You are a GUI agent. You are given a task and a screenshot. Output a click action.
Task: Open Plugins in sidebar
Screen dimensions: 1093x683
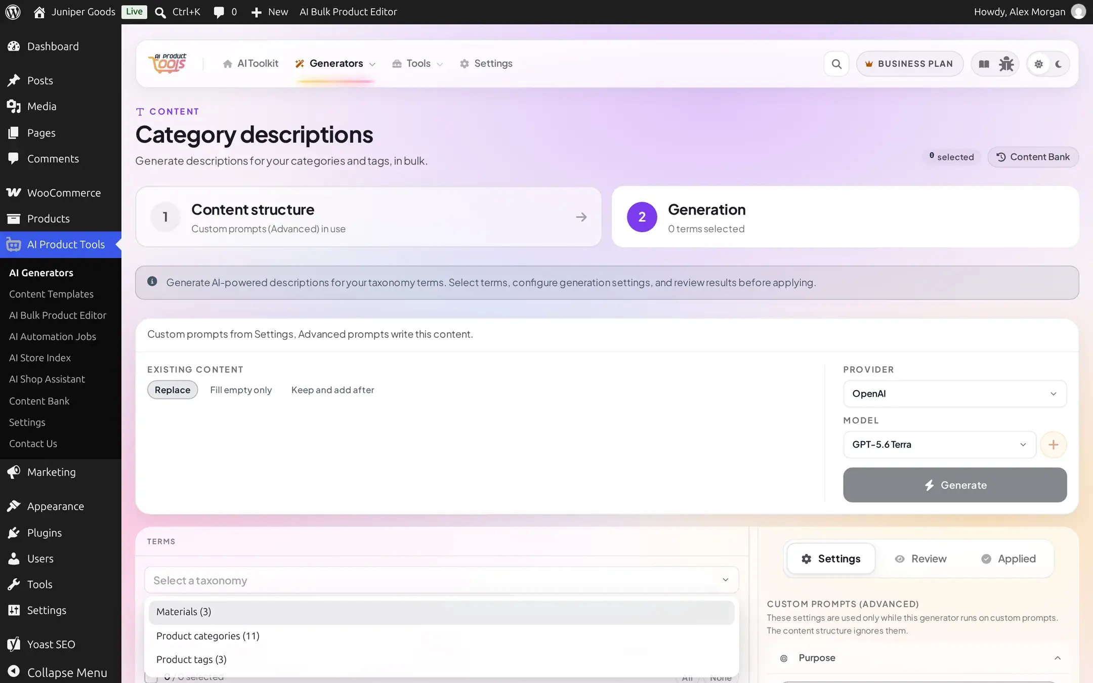point(61,532)
